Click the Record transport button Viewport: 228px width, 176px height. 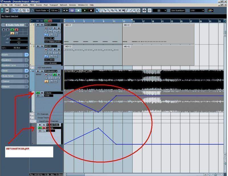point(91,11)
